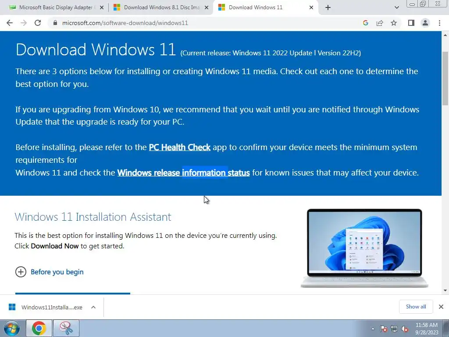Click page scrollbar down arrow
The image size is (449, 337).
[445, 290]
